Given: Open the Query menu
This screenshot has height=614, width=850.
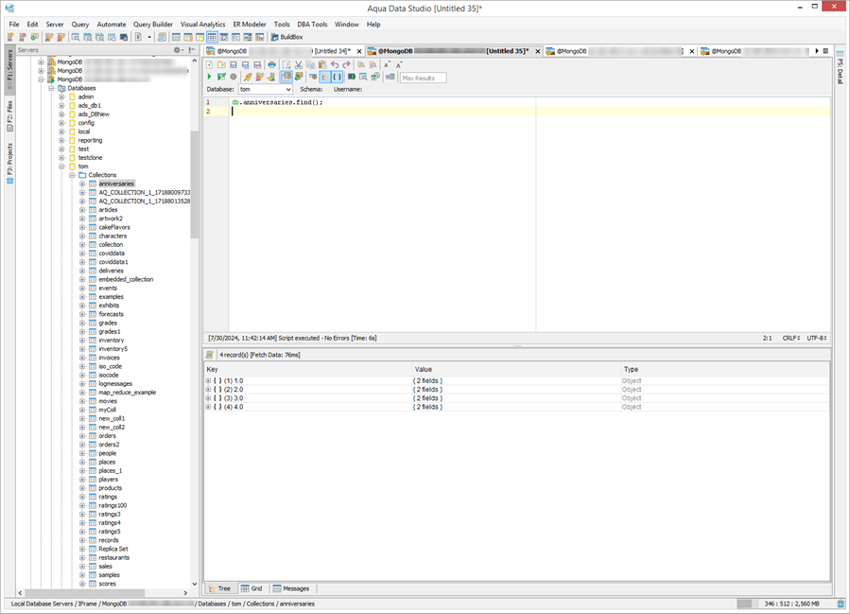Looking at the screenshot, I should (79, 25).
